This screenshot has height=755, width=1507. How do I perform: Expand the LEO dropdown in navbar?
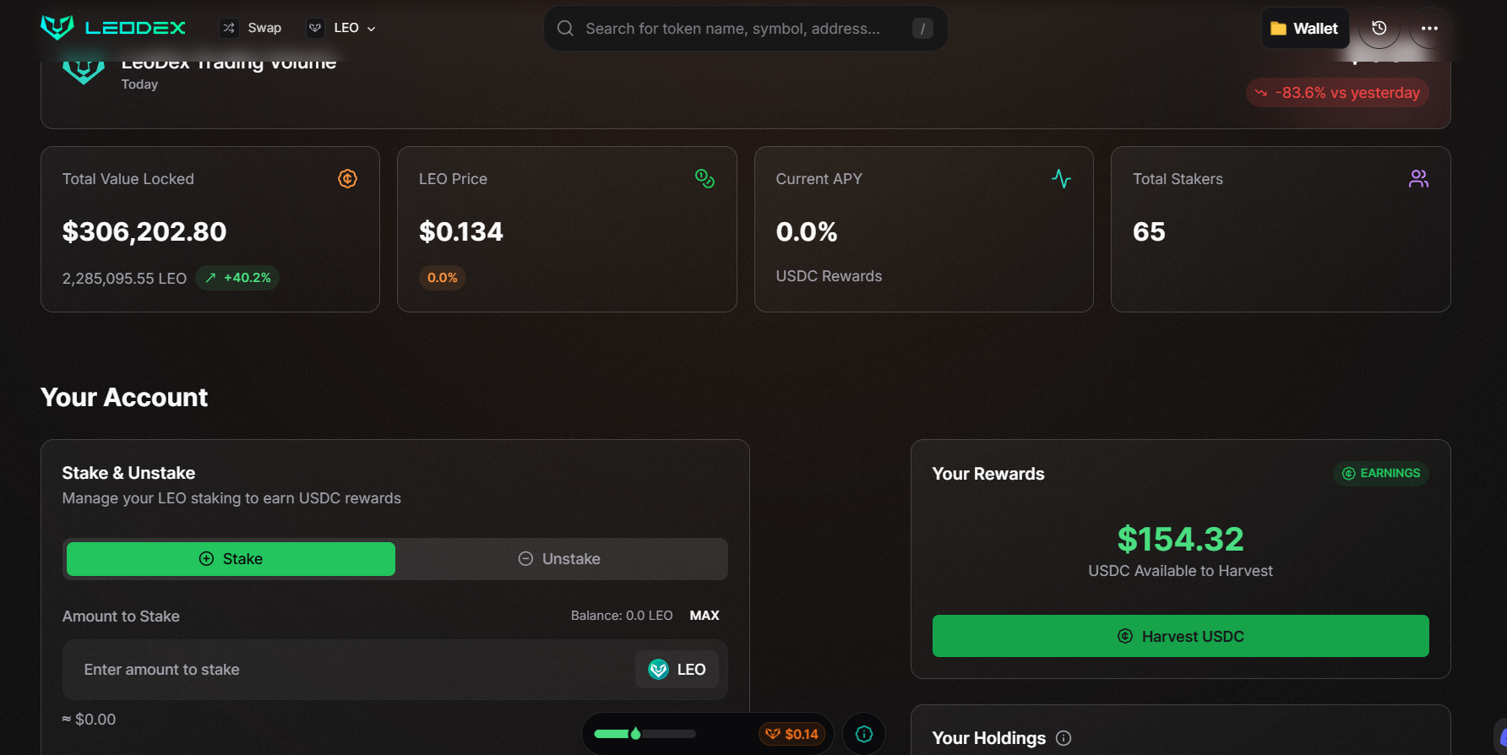pos(341,28)
